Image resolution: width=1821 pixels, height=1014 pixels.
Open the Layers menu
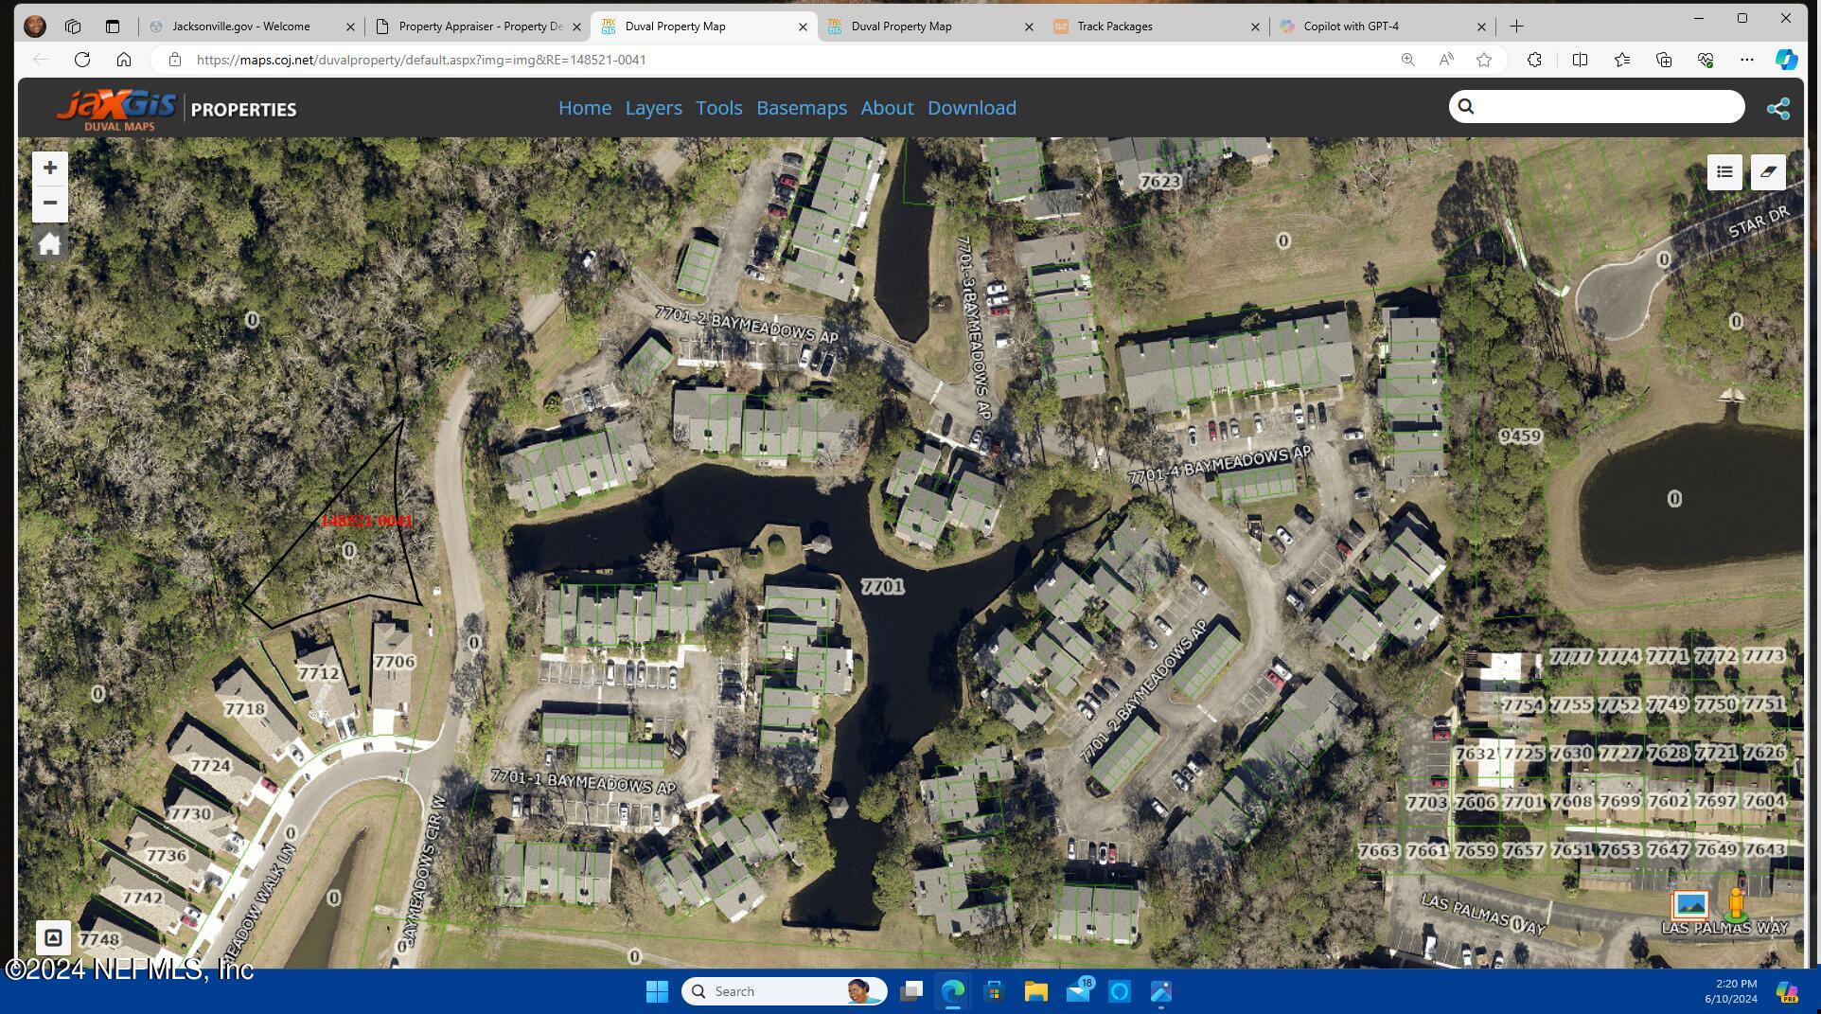pos(653,108)
